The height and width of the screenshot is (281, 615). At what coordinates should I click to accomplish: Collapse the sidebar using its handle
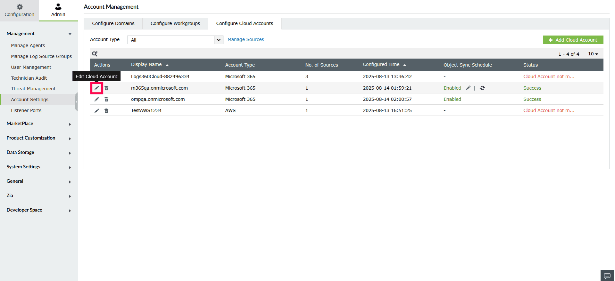[x=76, y=102]
